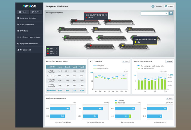Screen dimensions: 191x130
Task: Click the TPA Status sidebar icon
Action: 18,31
